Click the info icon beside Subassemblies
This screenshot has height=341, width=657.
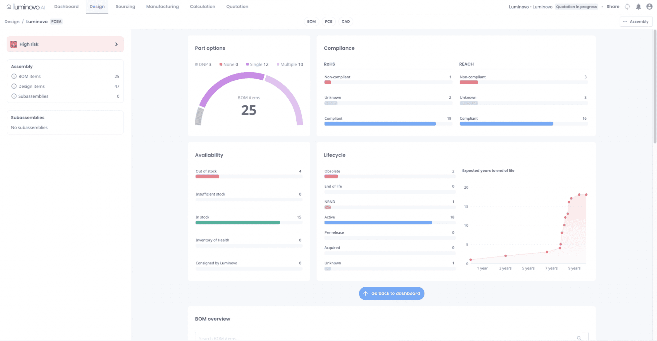tap(14, 96)
